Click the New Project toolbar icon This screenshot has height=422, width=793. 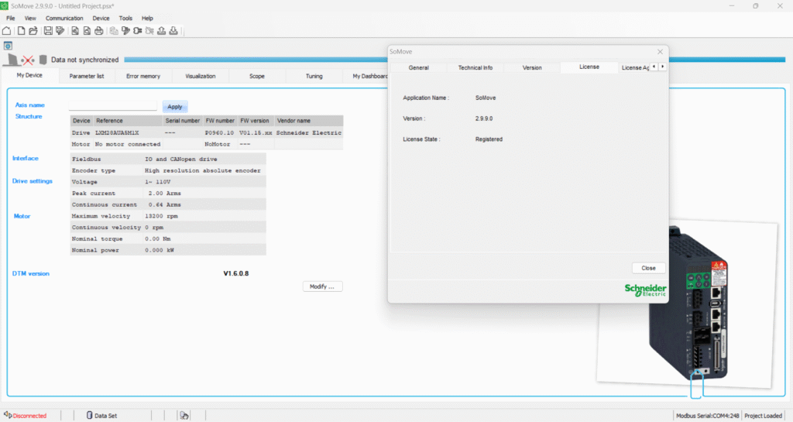(x=21, y=31)
